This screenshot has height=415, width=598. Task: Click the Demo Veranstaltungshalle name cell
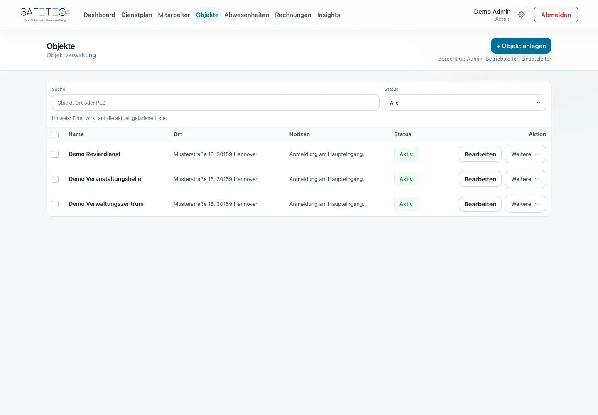coord(105,179)
